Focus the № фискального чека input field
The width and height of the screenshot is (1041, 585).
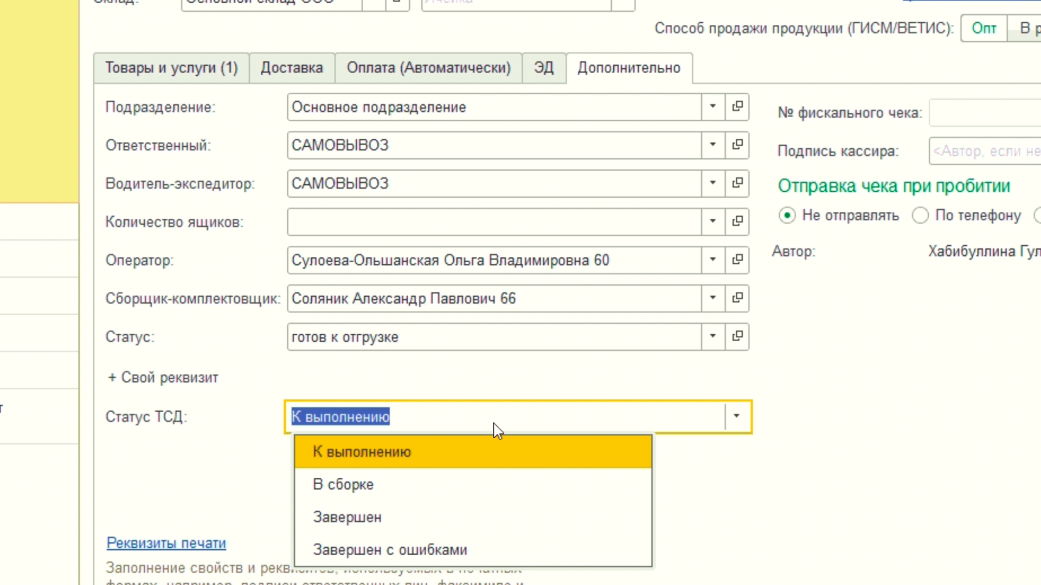pos(985,113)
